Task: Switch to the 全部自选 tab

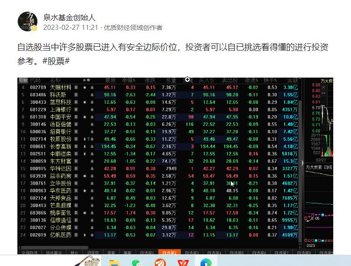Action: coord(29,252)
